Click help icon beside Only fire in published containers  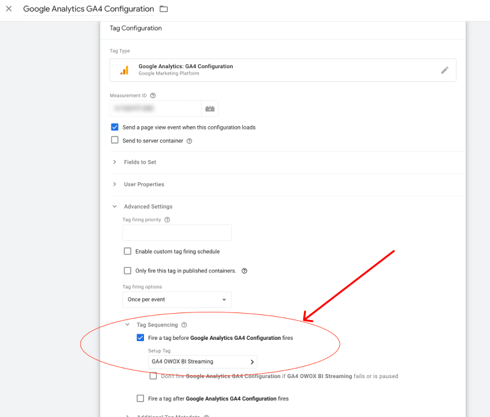click(x=244, y=271)
